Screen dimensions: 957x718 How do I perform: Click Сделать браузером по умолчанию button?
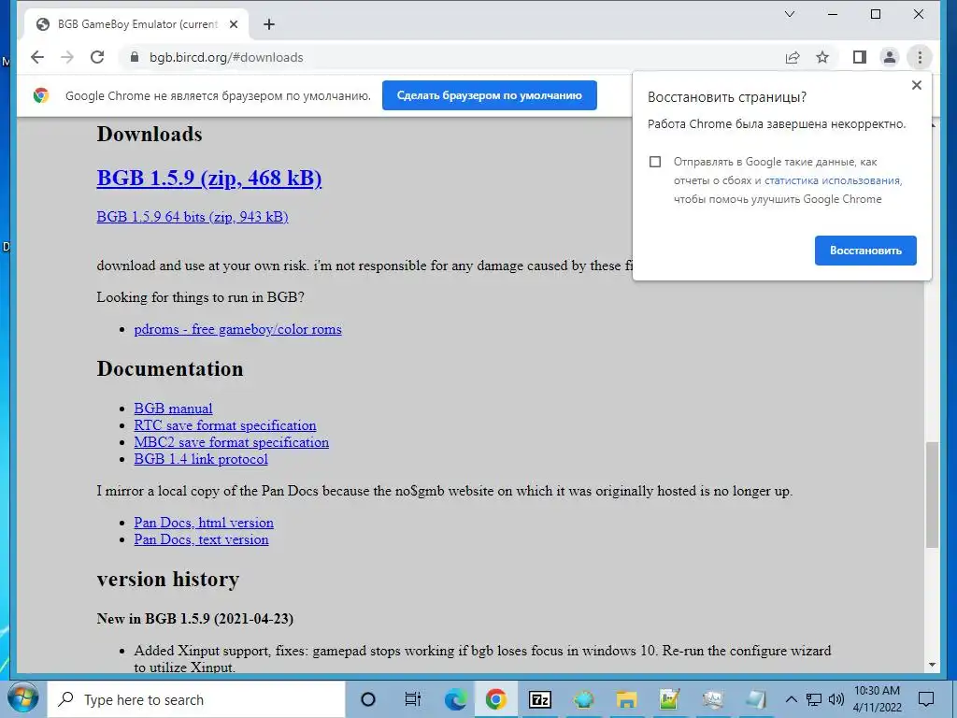[490, 95]
